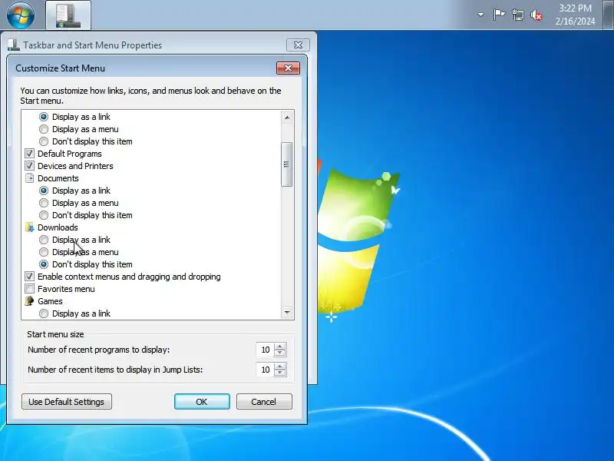
Task: Select topmost Display as a link radio
Action: (44, 117)
